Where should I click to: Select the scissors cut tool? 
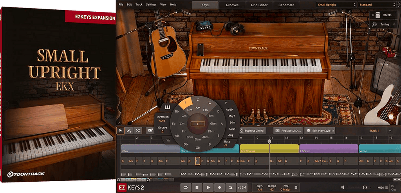click(x=137, y=131)
